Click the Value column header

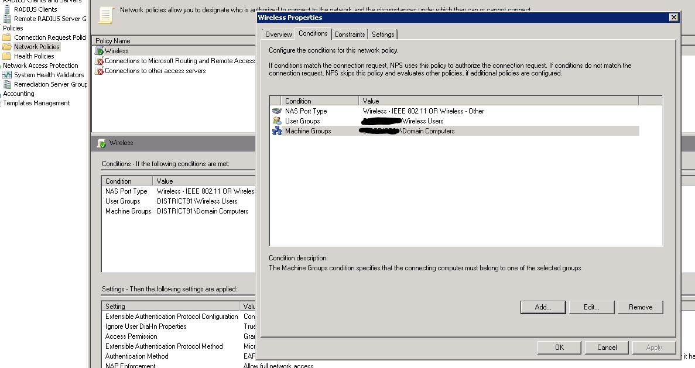tap(371, 100)
